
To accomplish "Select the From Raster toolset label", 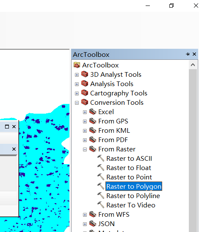I will click(117, 149).
